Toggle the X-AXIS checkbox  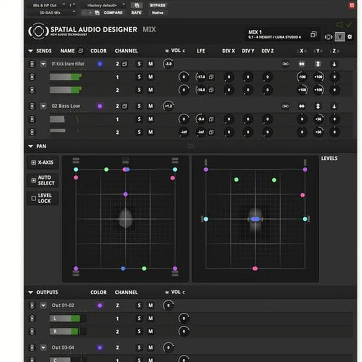pyautogui.click(x=34, y=162)
